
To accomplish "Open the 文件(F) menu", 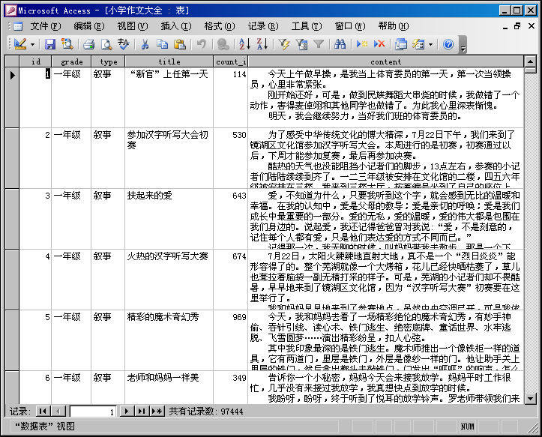I will click(45, 26).
